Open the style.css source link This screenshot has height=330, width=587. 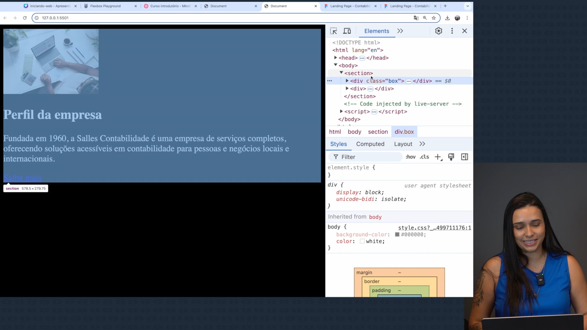(434, 228)
